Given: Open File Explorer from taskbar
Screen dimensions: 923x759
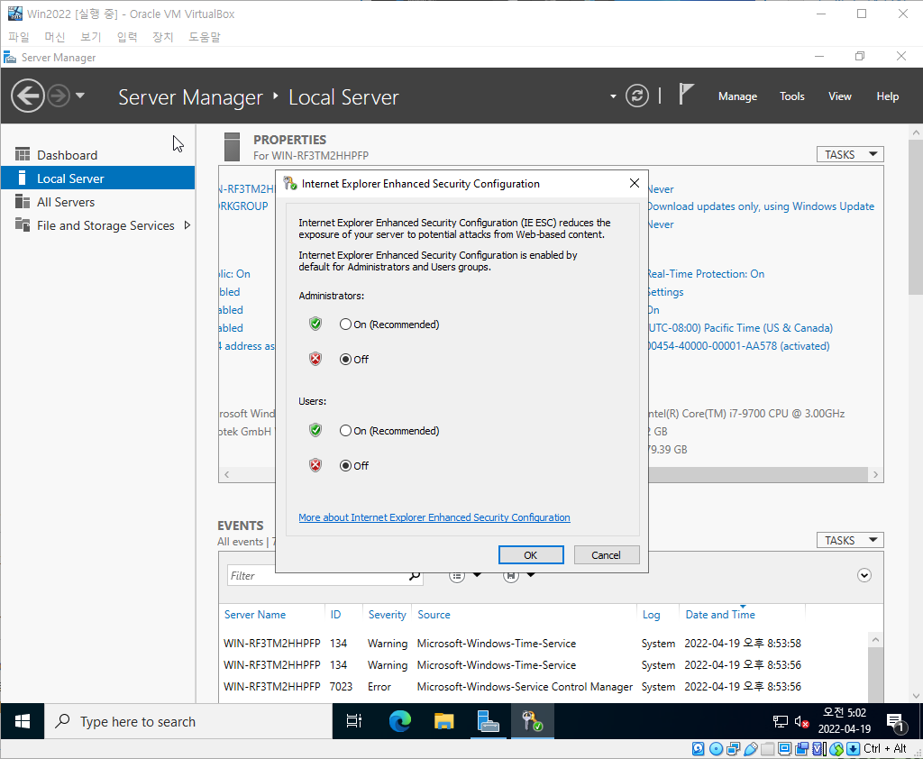Looking at the screenshot, I should [443, 721].
